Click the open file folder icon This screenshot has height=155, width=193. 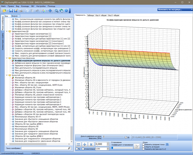pyautogui.click(x=4, y=11)
